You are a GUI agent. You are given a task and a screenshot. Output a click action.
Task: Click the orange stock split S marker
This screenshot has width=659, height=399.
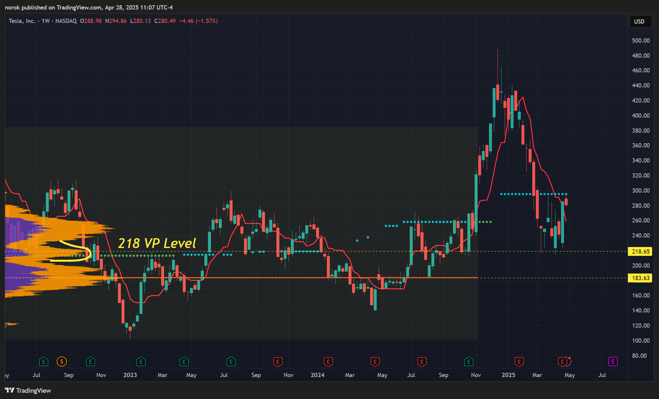click(62, 362)
